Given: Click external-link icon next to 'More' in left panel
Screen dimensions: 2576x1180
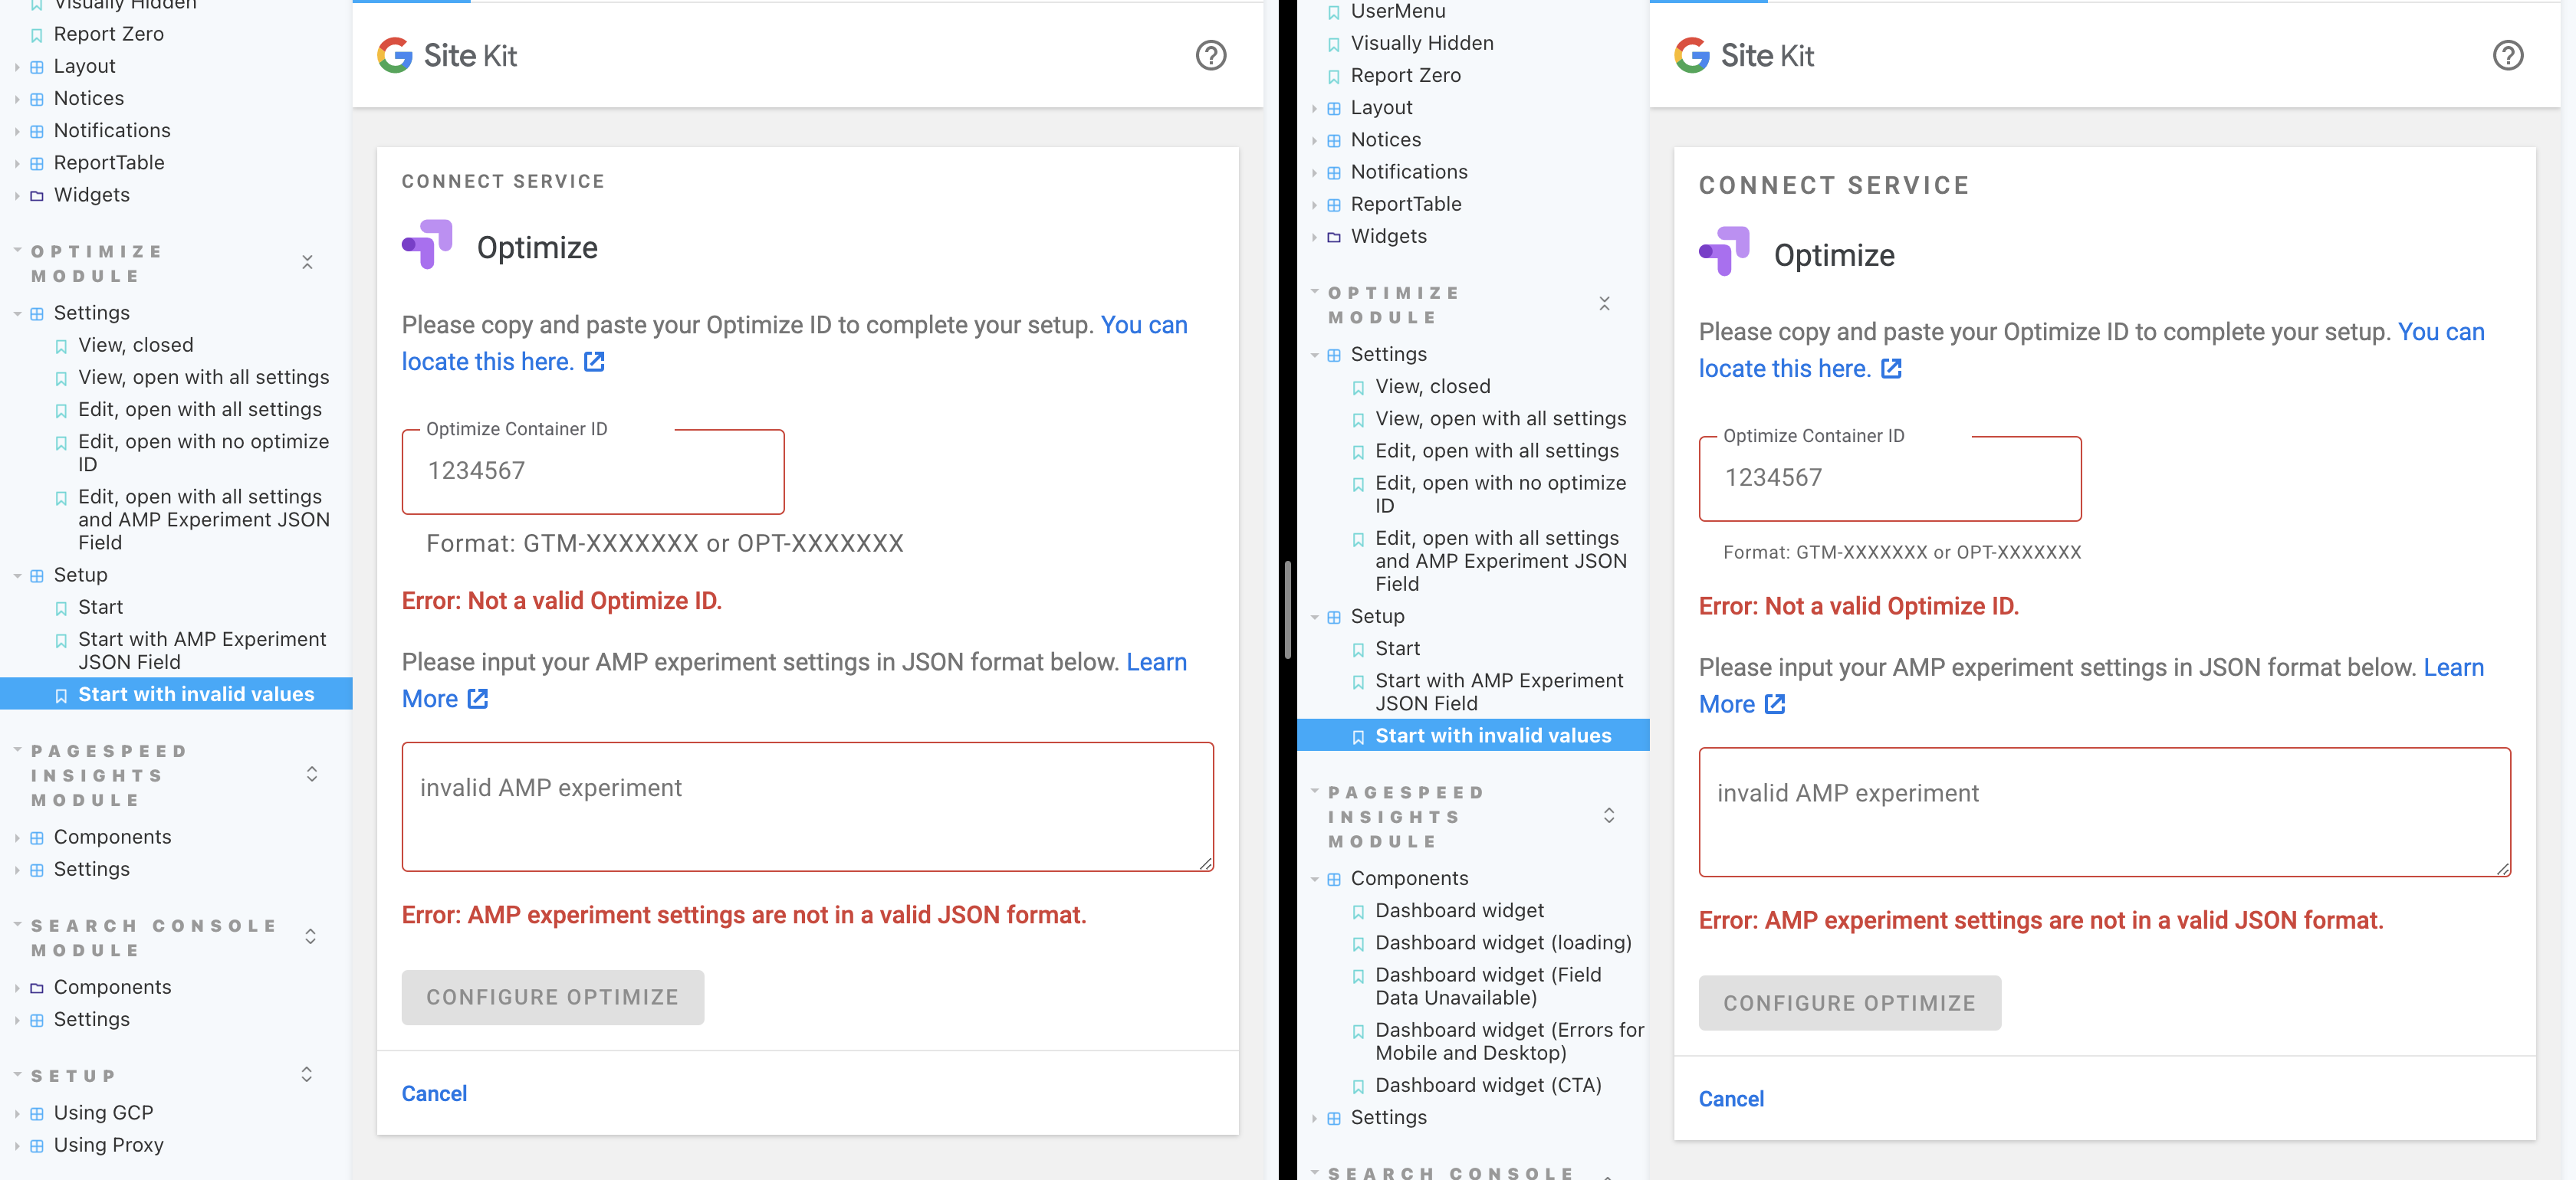Looking at the screenshot, I should tap(478, 698).
